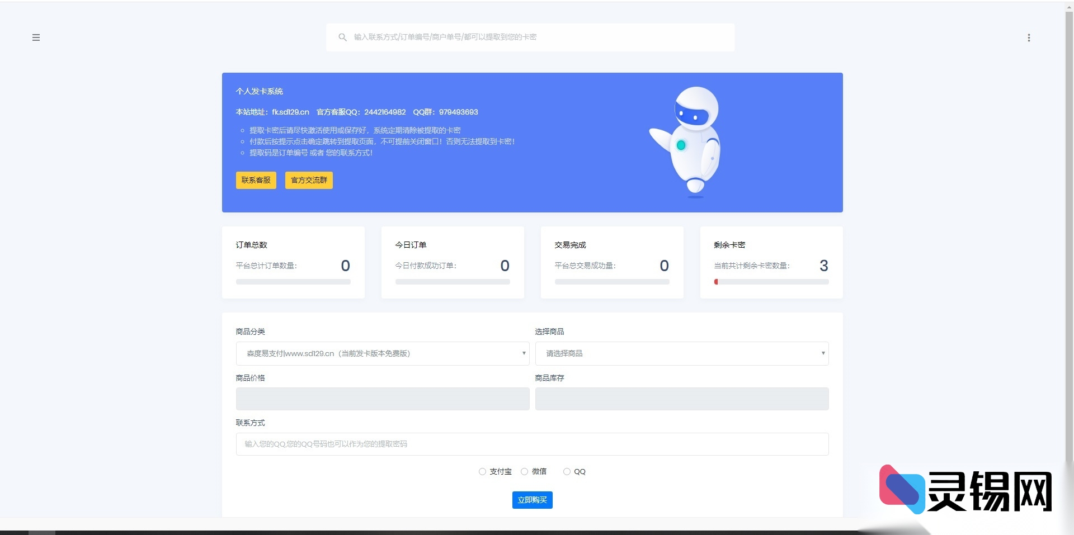Open the 请选择商品 product dropdown
The height and width of the screenshot is (535, 1074).
pyautogui.click(x=682, y=353)
